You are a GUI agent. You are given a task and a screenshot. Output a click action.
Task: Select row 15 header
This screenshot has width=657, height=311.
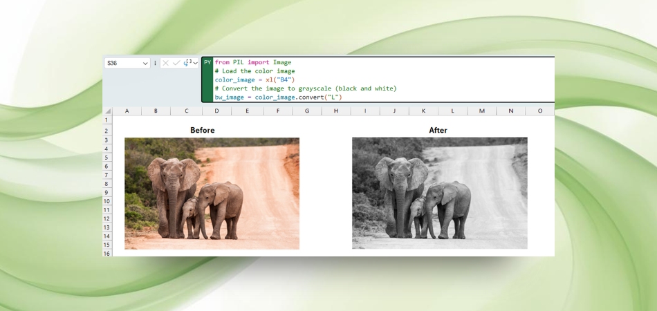coord(107,245)
